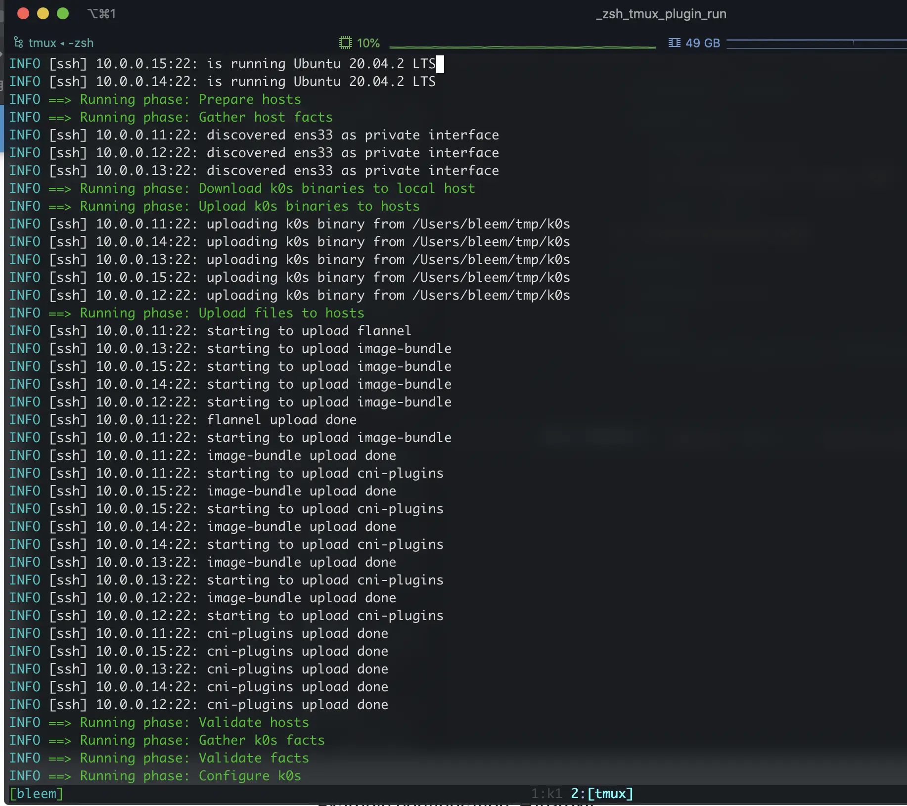Click the 'Configure k0s' phase line

[x=155, y=776]
